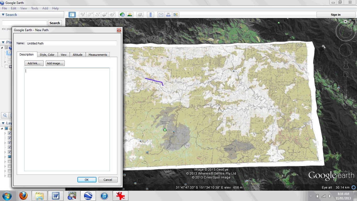Collapse the Layers panel triangle
The height and width of the screenshot is (201, 357).
pos(3,123)
